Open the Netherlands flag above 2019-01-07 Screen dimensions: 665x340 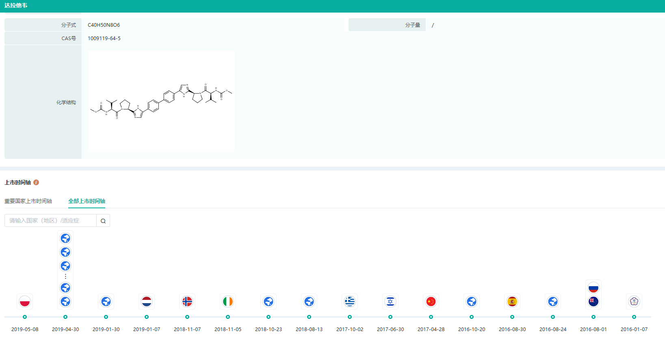coord(147,302)
